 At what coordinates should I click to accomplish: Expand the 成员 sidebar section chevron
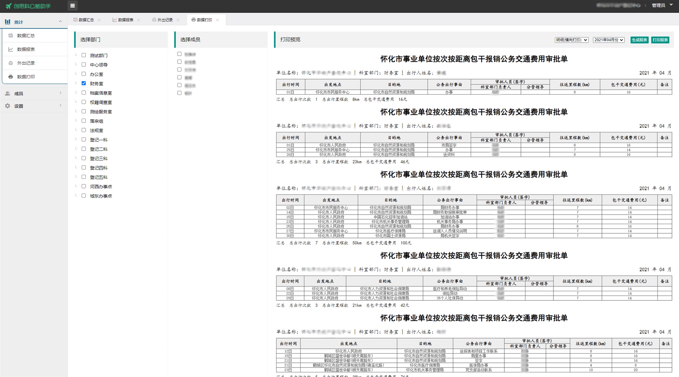60,93
